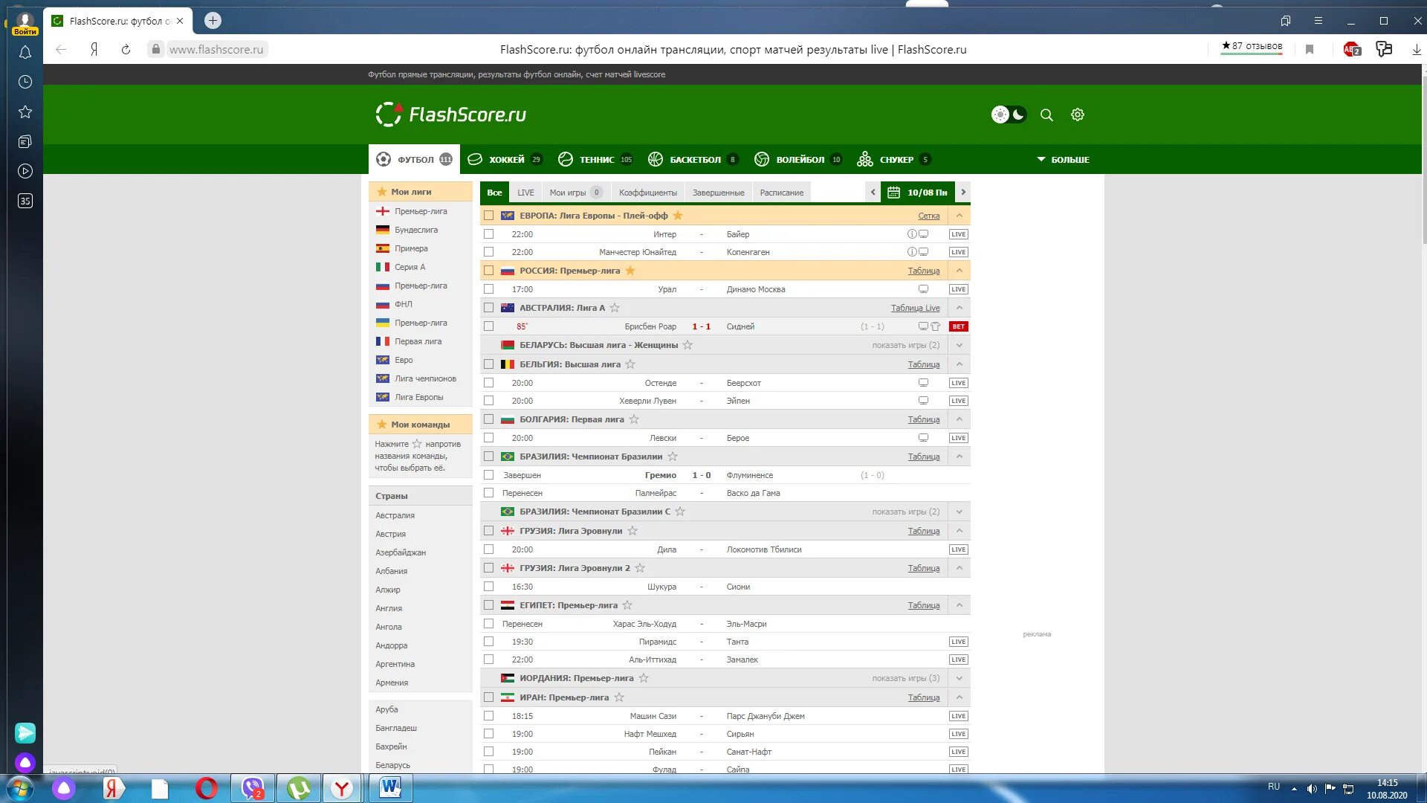Open the site search magnifier
The image size is (1427, 803).
(1046, 115)
